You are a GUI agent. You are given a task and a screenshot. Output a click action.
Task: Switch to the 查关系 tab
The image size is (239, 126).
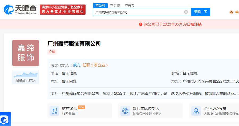[x=129, y=6]
